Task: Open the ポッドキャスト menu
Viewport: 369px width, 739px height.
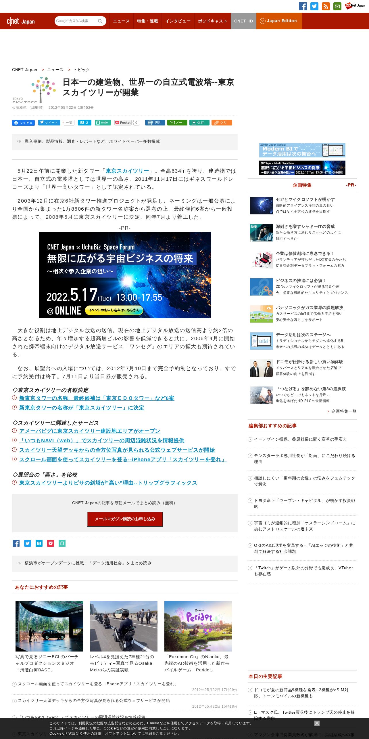Action: tap(212, 21)
